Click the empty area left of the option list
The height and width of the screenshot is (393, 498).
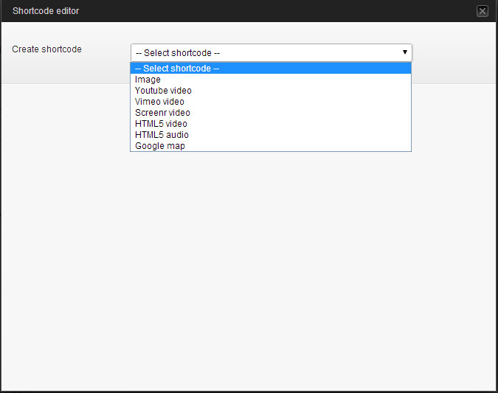coord(65,117)
